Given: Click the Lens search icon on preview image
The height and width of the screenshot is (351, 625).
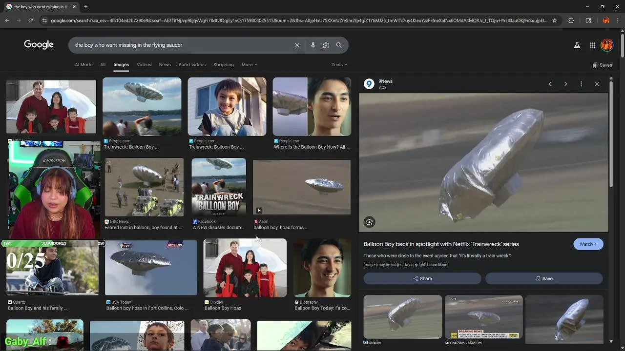Looking at the screenshot, I should 370,222.
